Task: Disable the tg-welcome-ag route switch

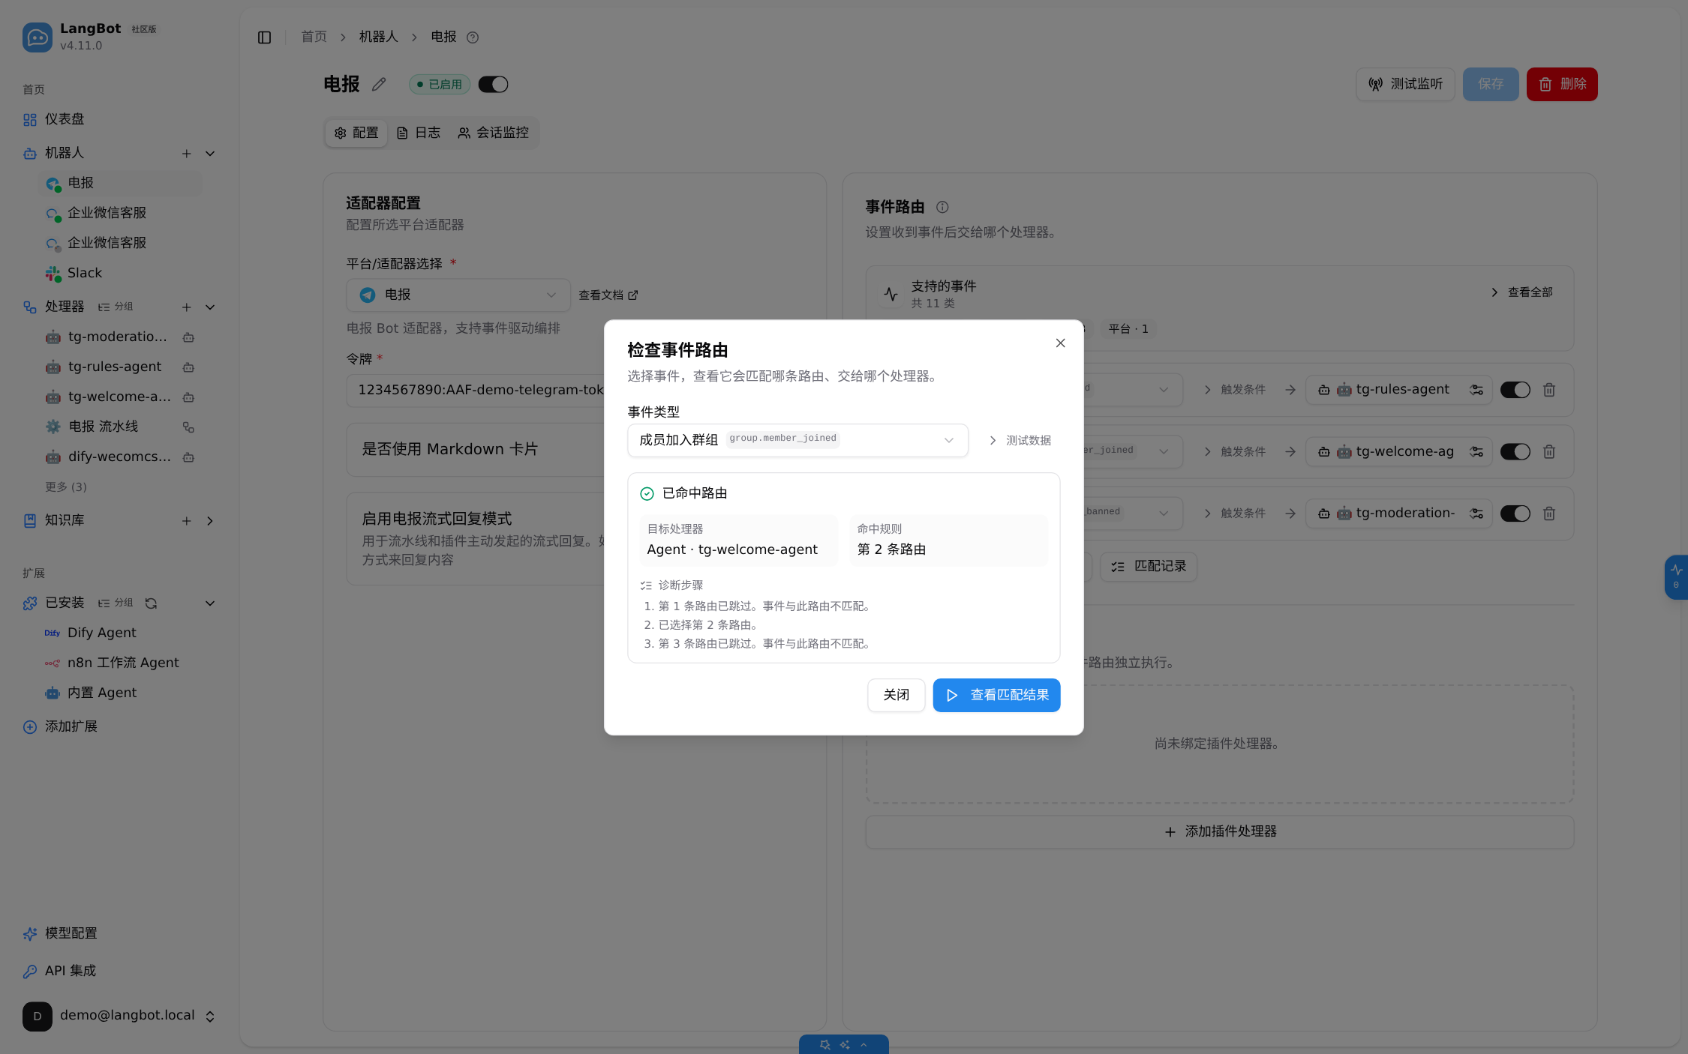Action: pyautogui.click(x=1515, y=452)
